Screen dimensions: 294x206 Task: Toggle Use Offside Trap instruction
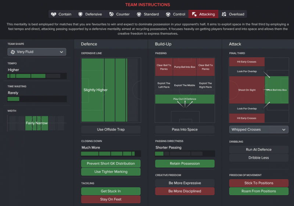pyautogui.click(x=111, y=129)
